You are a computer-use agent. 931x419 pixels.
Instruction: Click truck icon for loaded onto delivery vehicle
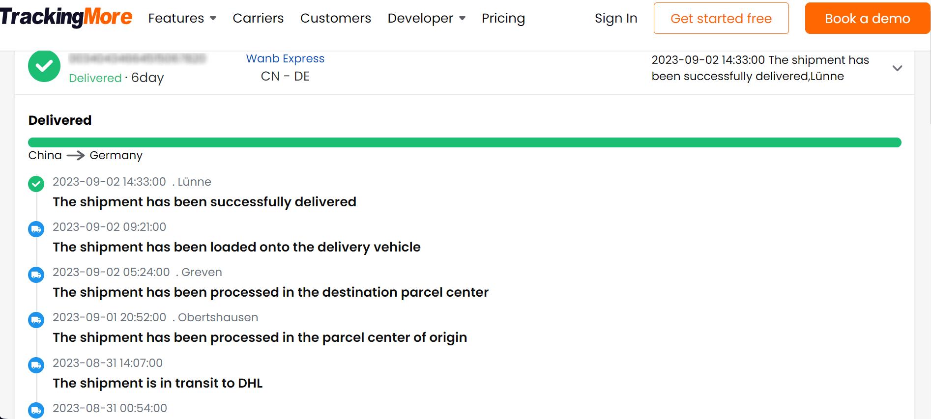pos(36,229)
